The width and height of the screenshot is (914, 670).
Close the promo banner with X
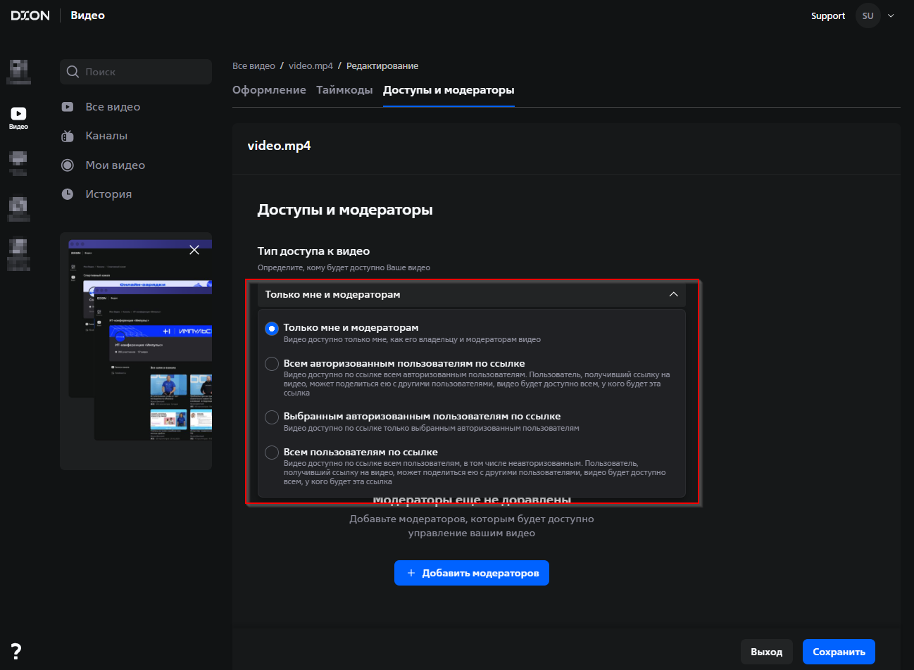coord(194,250)
